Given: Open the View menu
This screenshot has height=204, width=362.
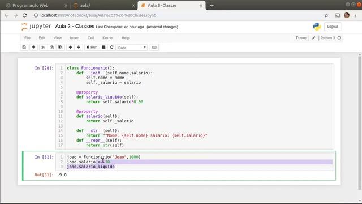Looking at the screenshot, I should pos(58,38).
